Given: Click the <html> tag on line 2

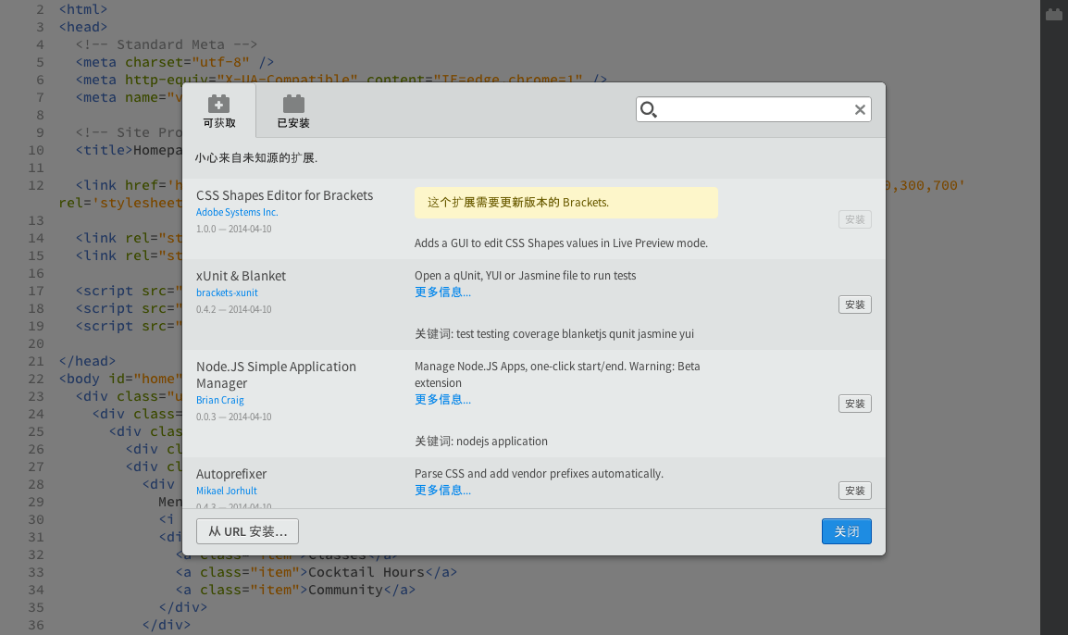Looking at the screenshot, I should 83,9.
